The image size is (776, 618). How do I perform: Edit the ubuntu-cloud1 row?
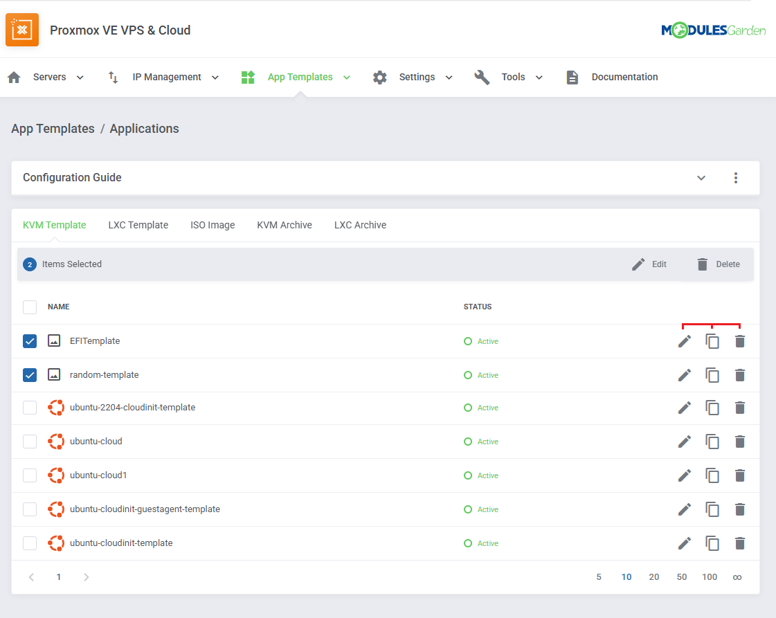coord(685,475)
